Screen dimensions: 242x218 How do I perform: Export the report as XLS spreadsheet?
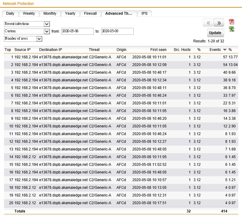tap(231, 29)
